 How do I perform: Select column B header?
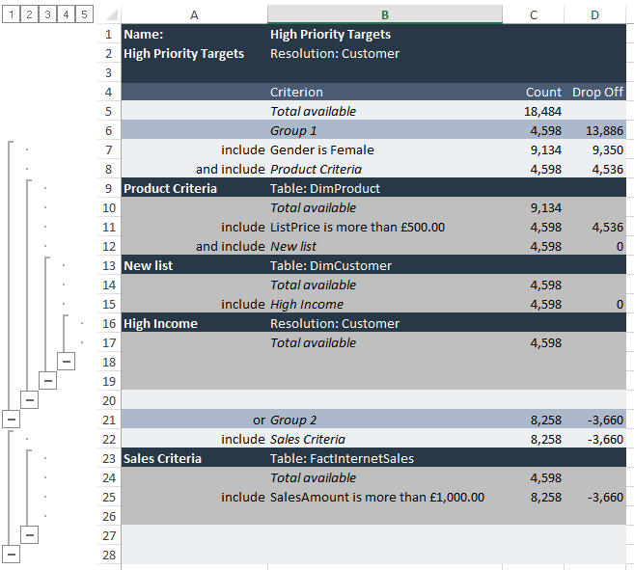click(x=385, y=14)
